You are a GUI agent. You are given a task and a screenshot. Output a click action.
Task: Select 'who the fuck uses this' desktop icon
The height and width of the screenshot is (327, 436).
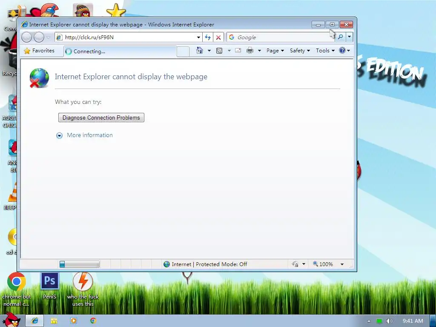click(x=83, y=290)
